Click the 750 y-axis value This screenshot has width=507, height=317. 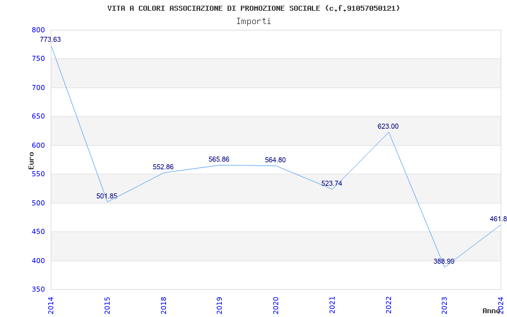pos(38,59)
